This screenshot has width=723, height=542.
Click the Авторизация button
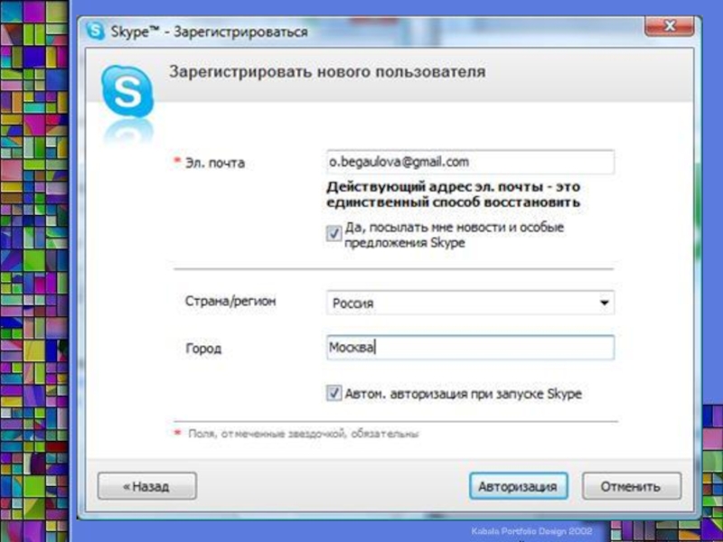pos(518,486)
